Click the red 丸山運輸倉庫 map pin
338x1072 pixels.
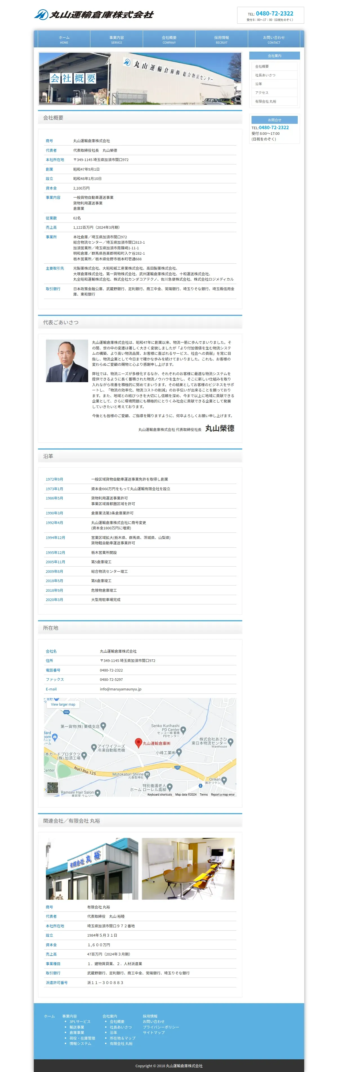click(x=139, y=743)
